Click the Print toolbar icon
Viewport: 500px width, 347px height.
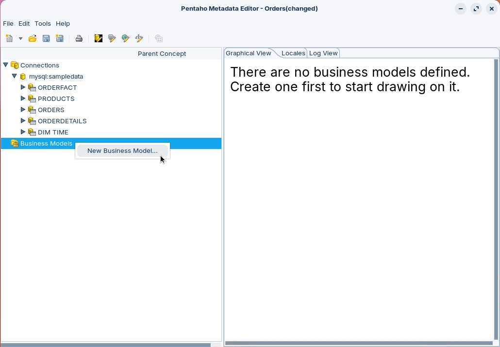click(79, 38)
